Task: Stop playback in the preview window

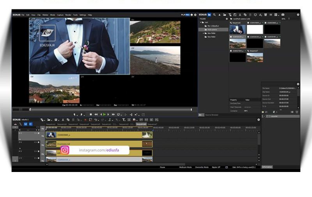Action: click(x=91, y=115)
